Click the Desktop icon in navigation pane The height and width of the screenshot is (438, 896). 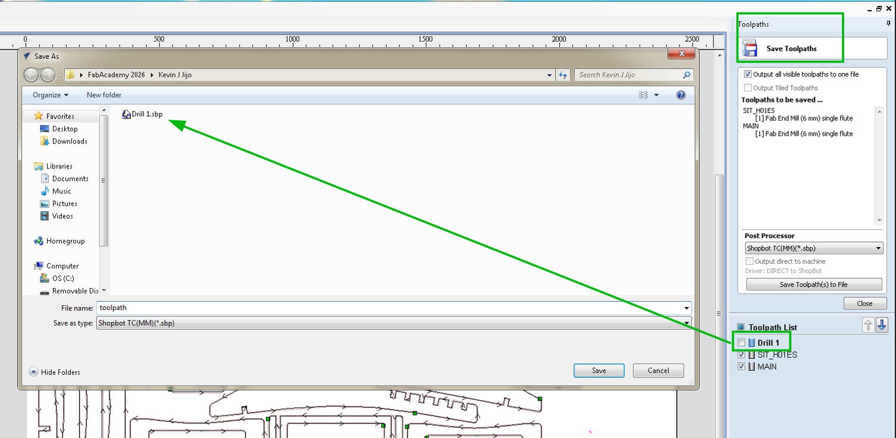tap(45, 129)
